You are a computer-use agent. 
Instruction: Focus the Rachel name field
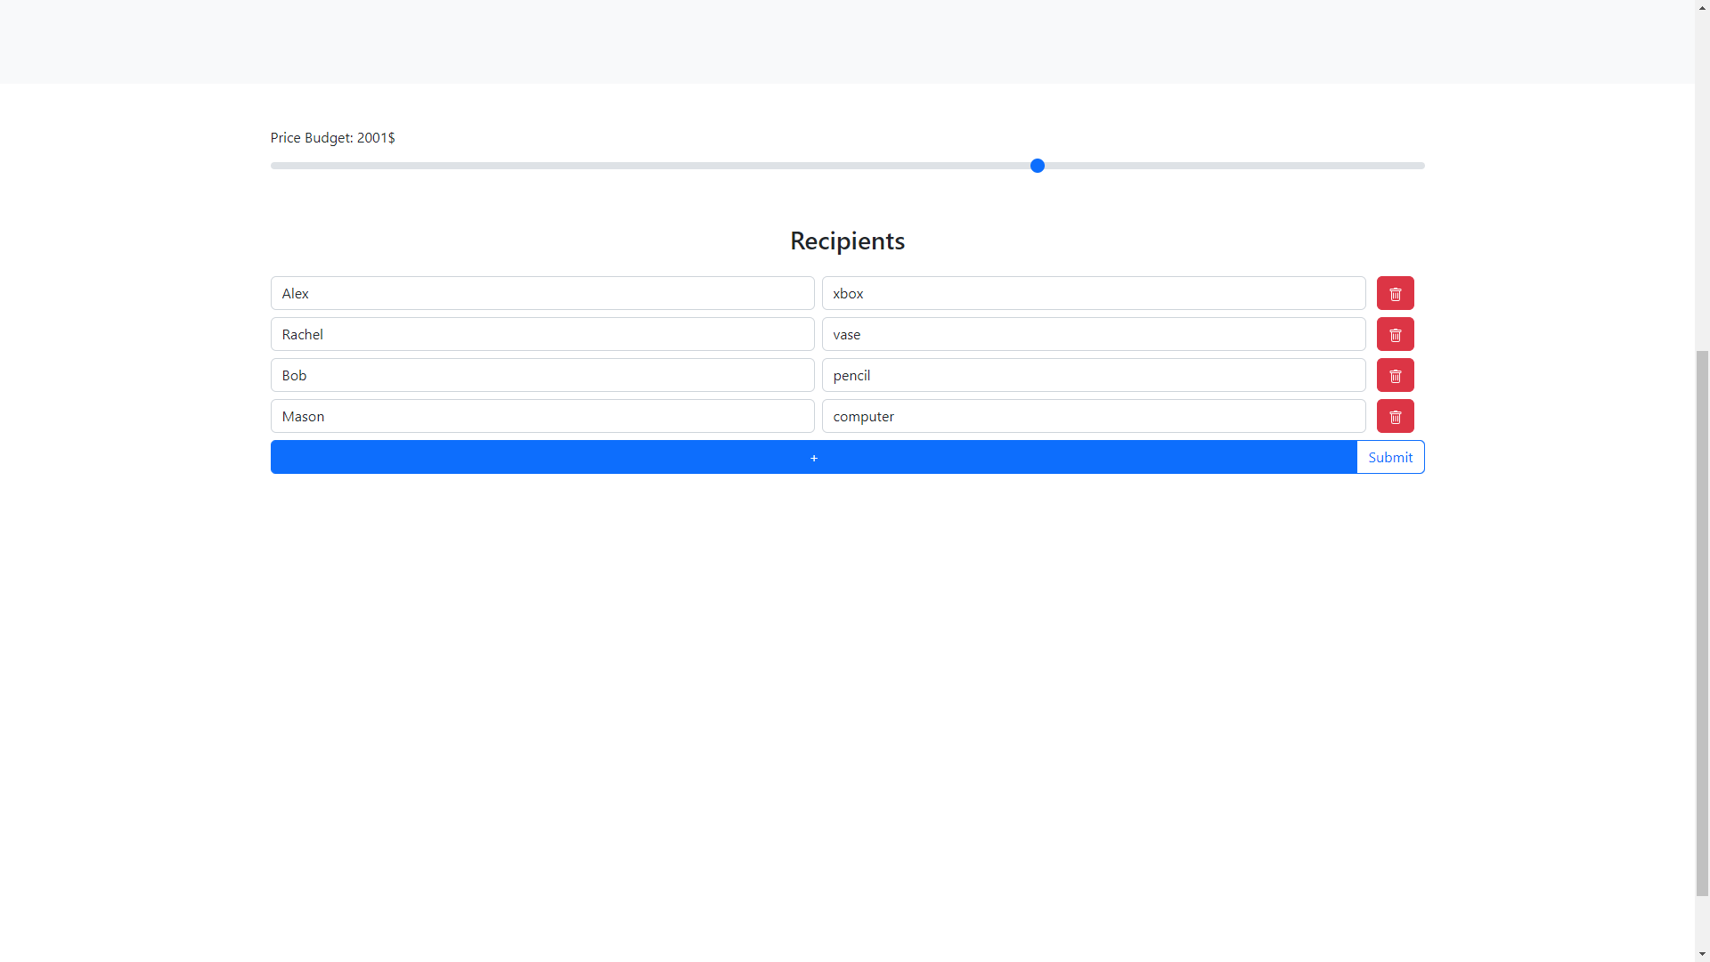[x=541, y=334]
